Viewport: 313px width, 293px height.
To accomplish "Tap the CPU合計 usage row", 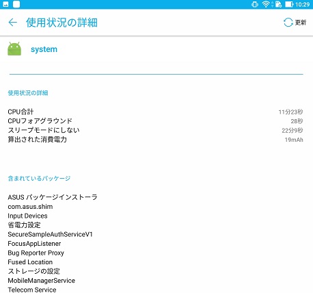I will [155, 112].
